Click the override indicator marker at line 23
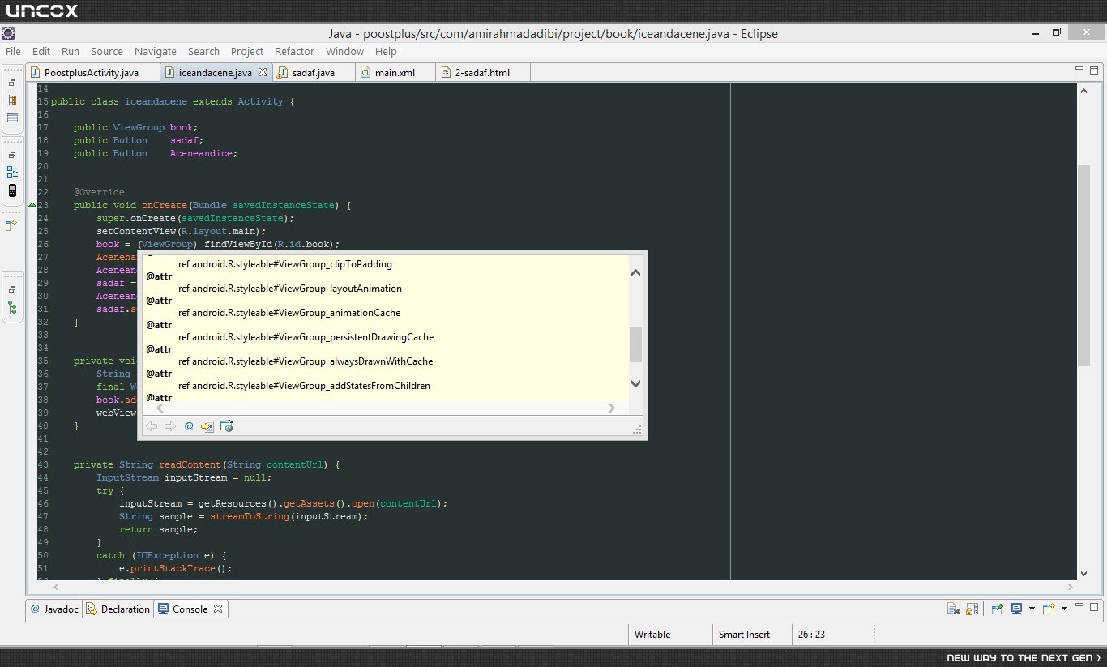This screenshot has height=667, width=1107. [32, 205]
